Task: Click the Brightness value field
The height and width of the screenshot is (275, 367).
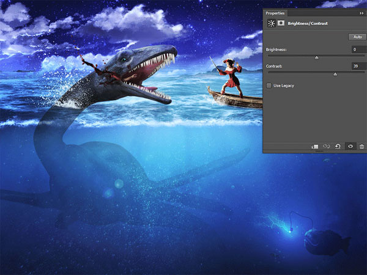Action: pos(359,50)
